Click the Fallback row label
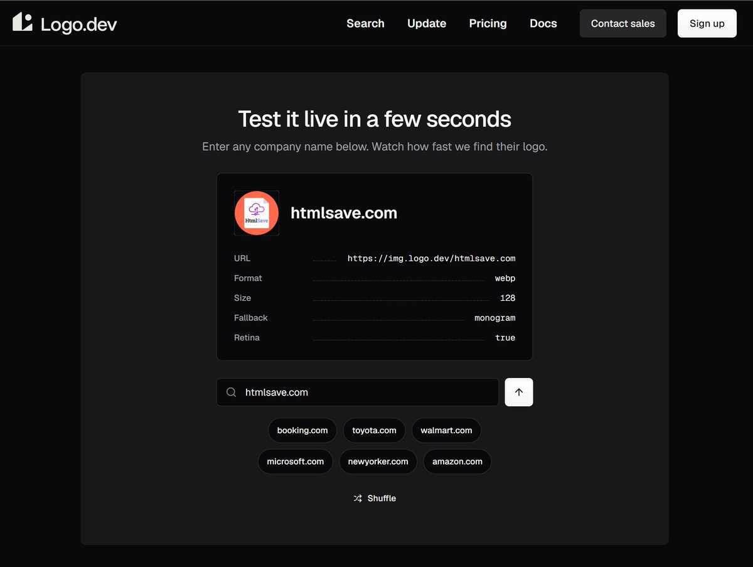The image size is (753, 567). tap(251, 318)
